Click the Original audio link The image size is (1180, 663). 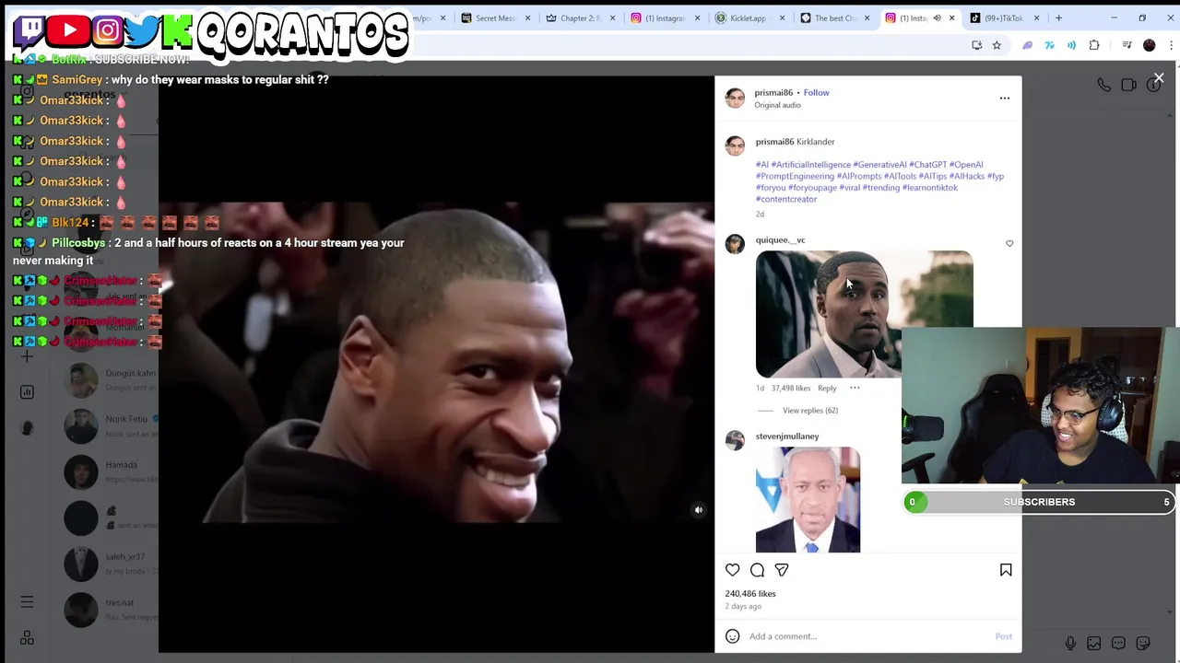click(778, 105)
